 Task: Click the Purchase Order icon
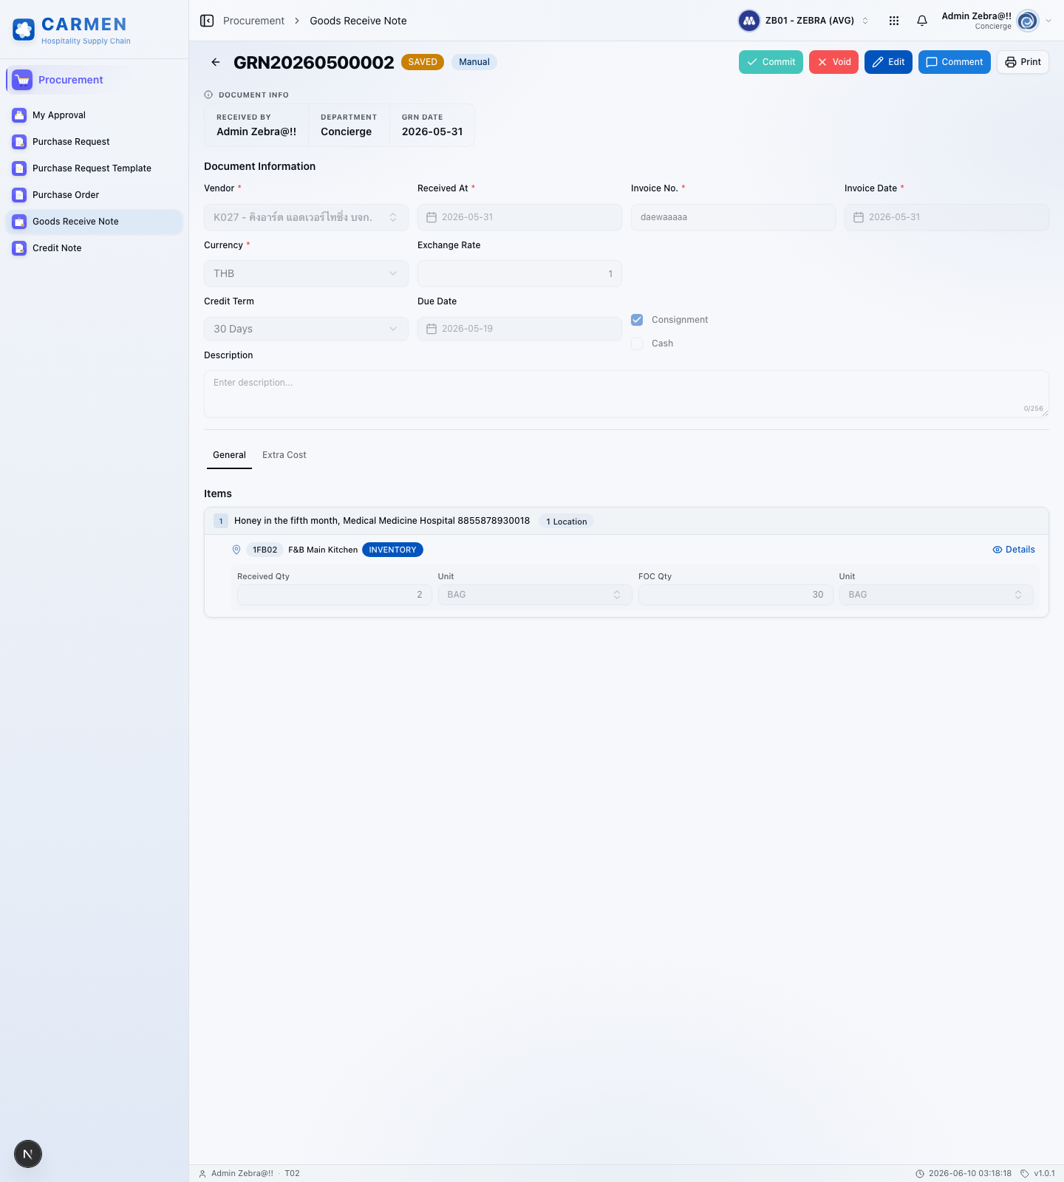pyautogui.click(x=20, y=195)
